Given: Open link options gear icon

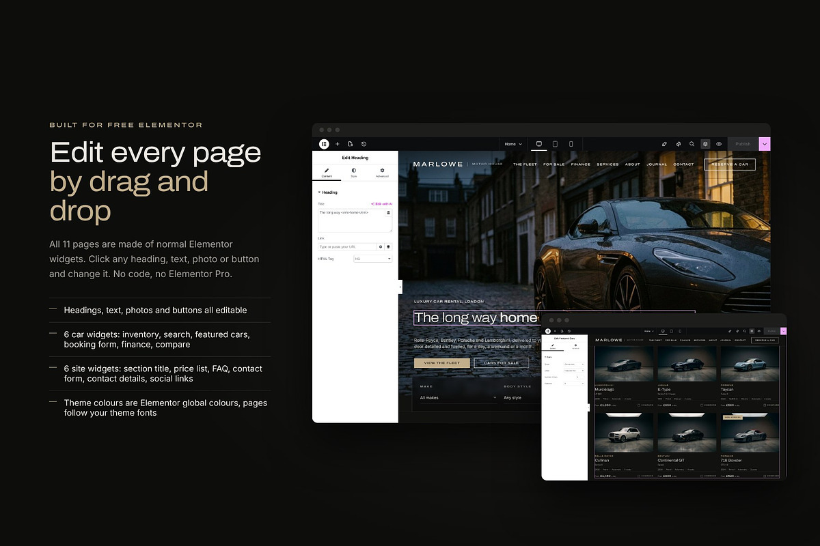Looking at the screenshot, I should (381, 246).
